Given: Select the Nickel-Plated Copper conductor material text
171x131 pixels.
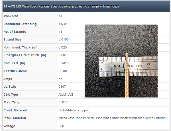Looking at the screenshot, I should coord(74,110).
